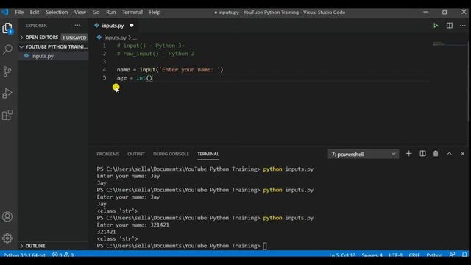The height and width of the screenshot is (265, 471).
Task: Open the Source Control view
Action: (x=7, y=71)
